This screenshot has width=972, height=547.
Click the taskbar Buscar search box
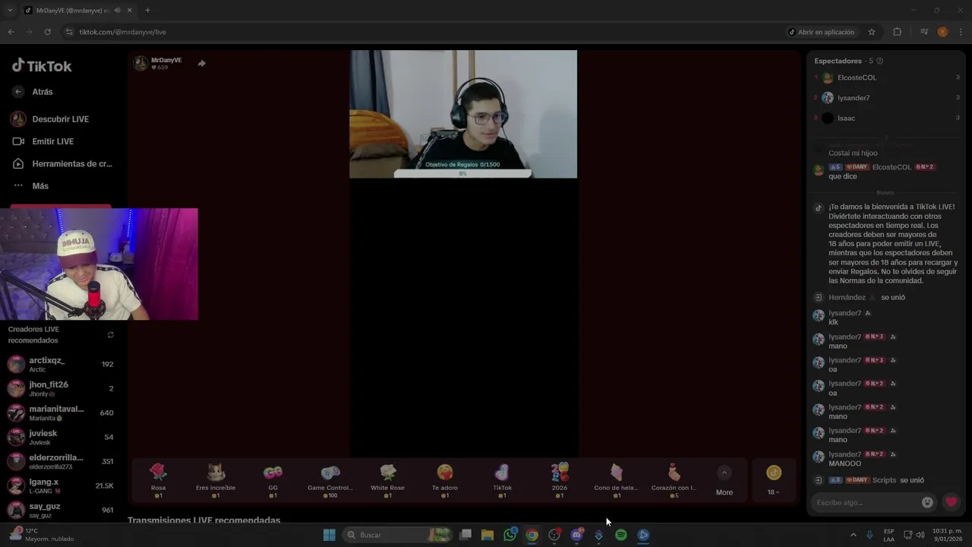(x=397, y=535)
